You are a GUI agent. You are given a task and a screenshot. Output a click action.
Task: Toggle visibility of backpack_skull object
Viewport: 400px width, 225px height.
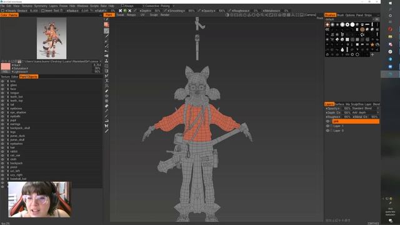click(2, 128)
